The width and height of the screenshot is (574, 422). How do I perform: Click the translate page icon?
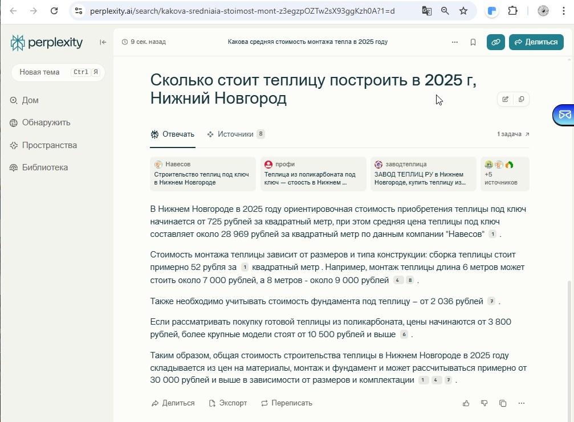426,11
